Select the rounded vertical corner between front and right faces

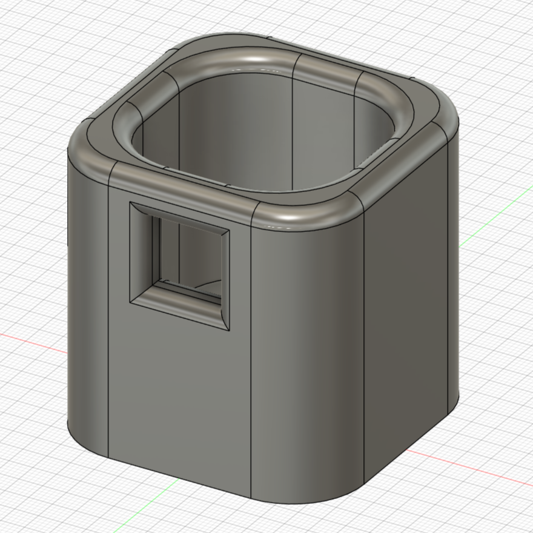[306, 364]
